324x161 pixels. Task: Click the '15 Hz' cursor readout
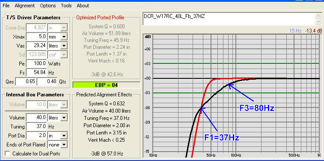[x=295, y=31]
